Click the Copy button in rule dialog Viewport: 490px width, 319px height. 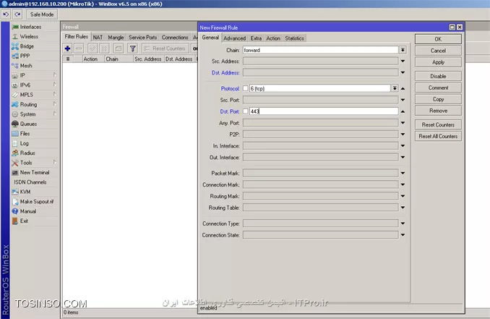tap(438, 99)
